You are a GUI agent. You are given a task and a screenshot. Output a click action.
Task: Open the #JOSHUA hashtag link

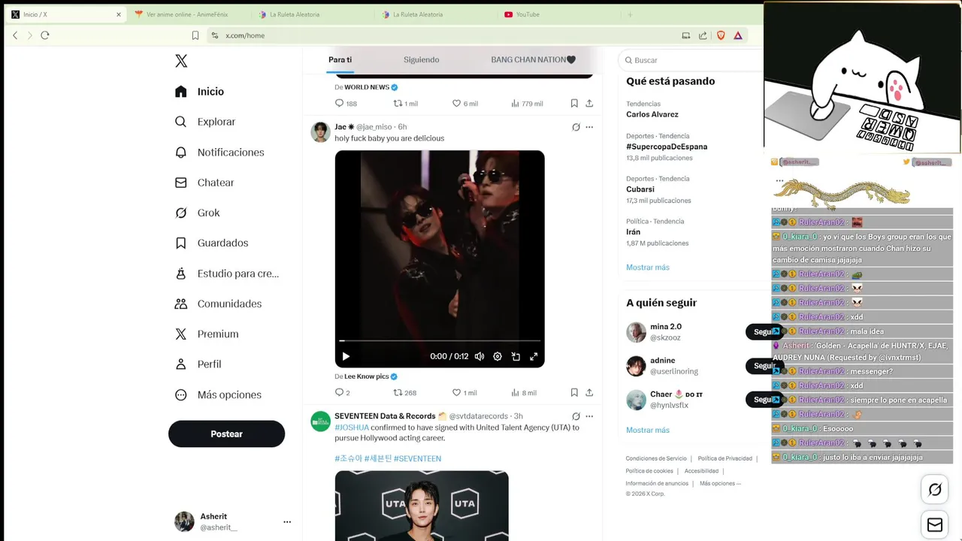(x=352, y=428)
